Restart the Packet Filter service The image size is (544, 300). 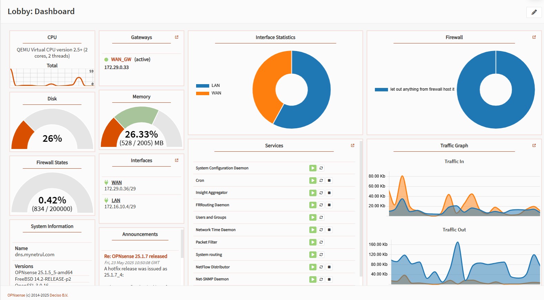pos(321,242)
